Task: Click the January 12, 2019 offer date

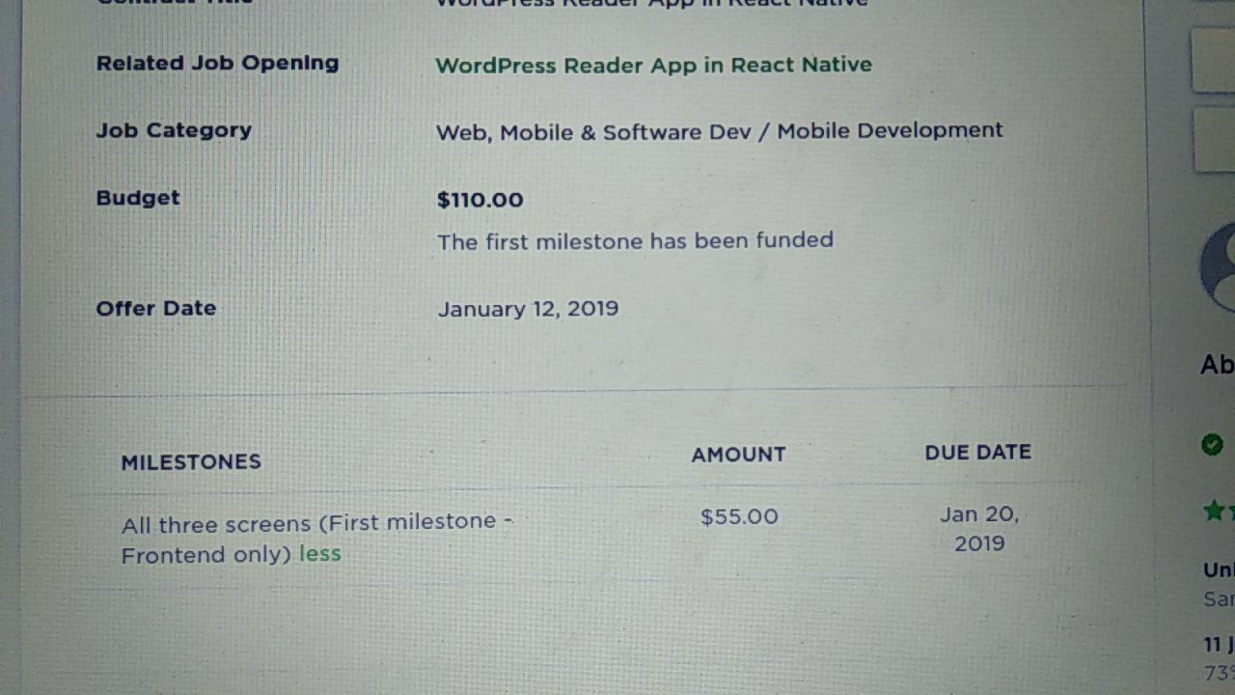Action: click(x=528, y=309)
